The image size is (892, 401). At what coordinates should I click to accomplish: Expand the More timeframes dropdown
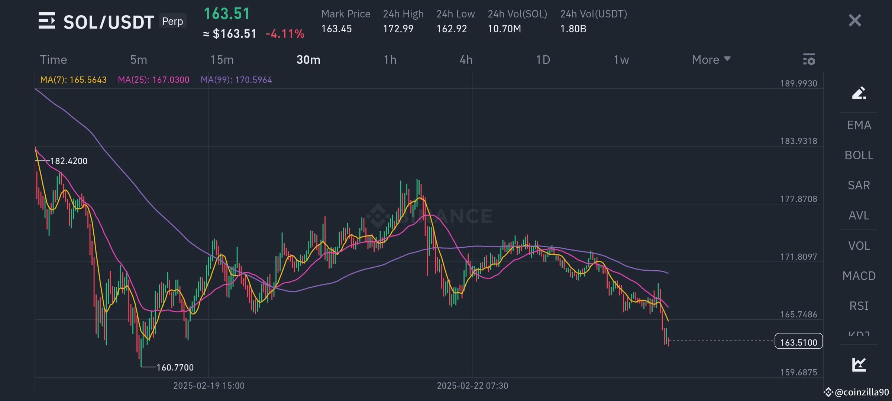coord(711,60)
